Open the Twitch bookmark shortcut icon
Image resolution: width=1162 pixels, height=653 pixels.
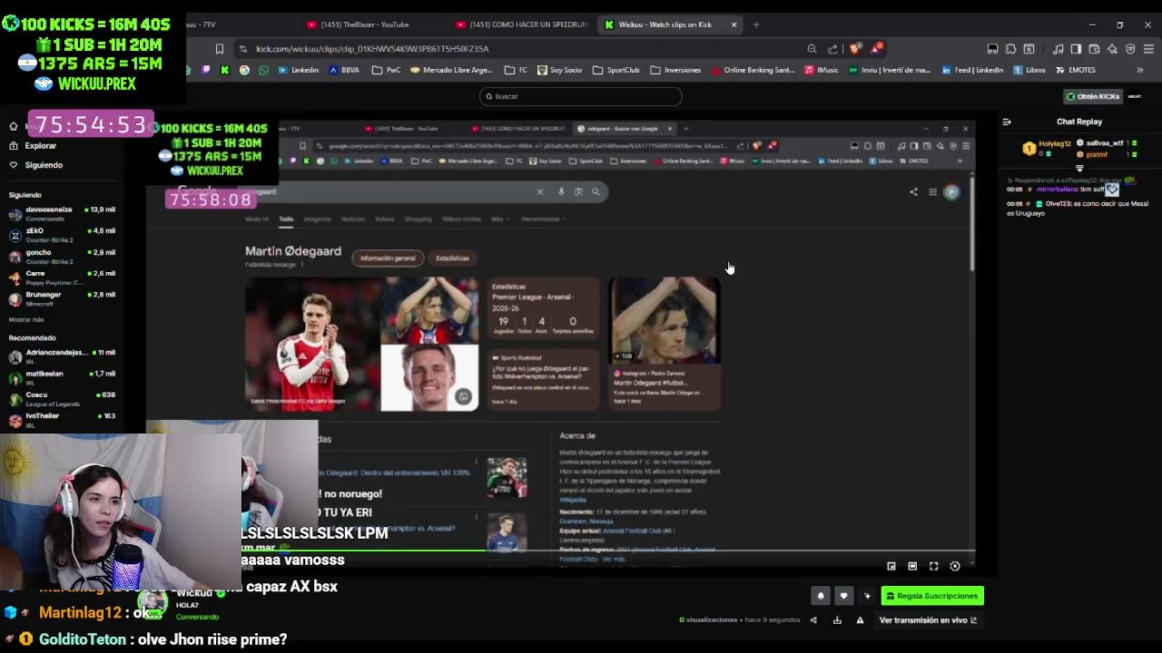(206, 70)
